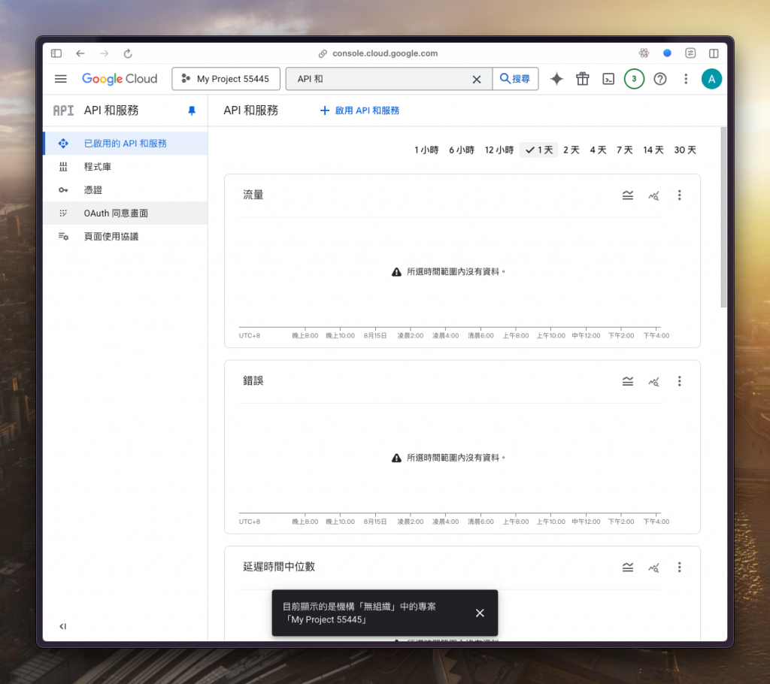Select the 2 天 time range
The height and width of the screenshot is (684, 770).
coord(571,150)
